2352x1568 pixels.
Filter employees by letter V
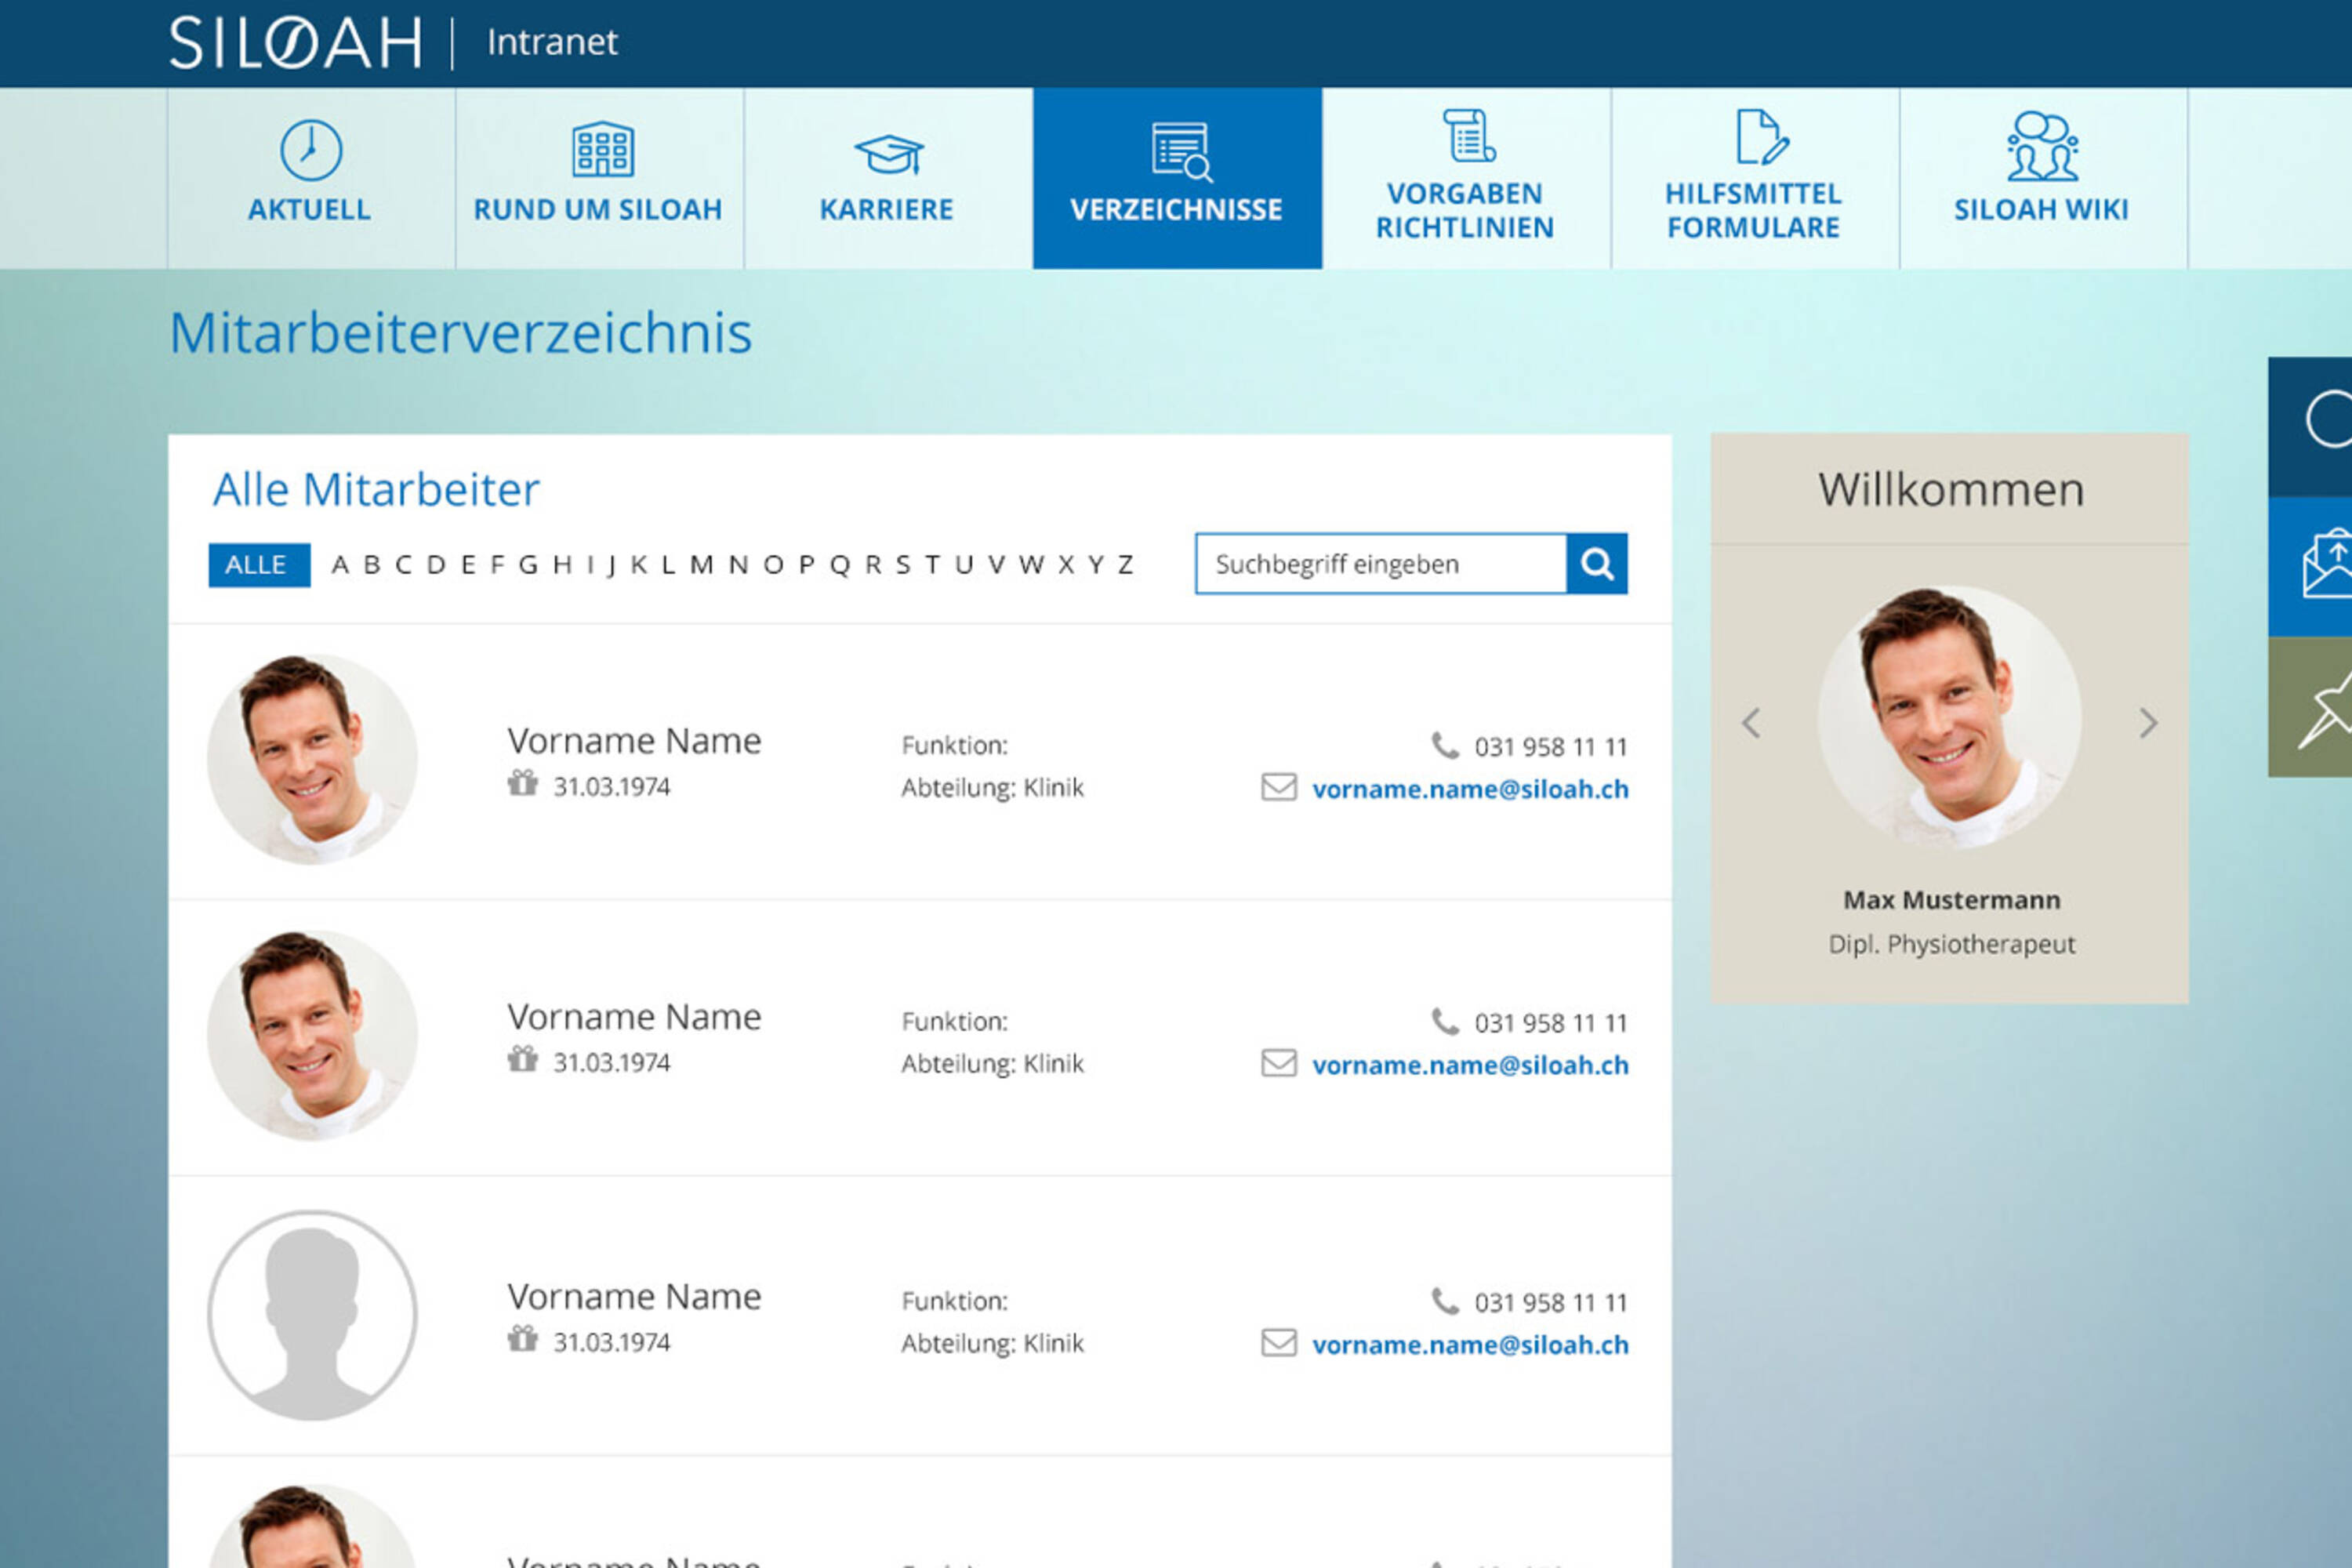(x=996, y=565)
